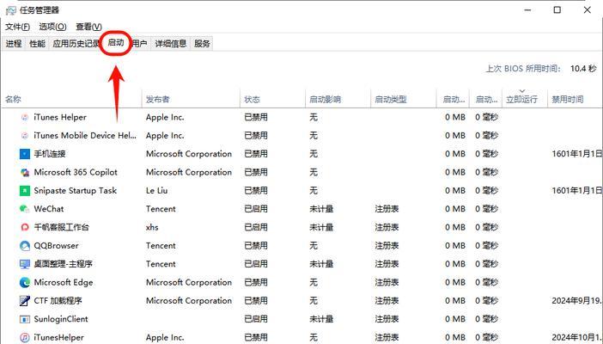Sort by the 禁用时间 column header
Image resolution: width=603 pixels, height=344 pixels.
pos(575,99)
